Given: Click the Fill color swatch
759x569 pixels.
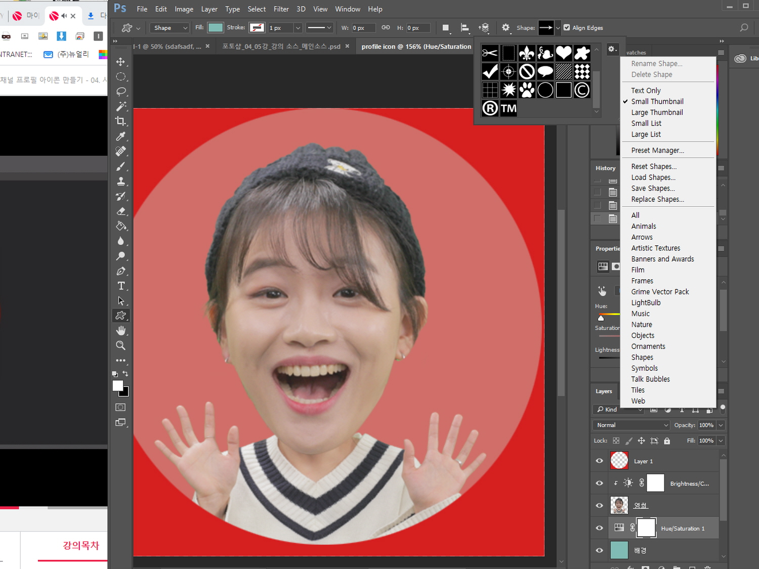Looking at the screenshot, I should (216, 28).
